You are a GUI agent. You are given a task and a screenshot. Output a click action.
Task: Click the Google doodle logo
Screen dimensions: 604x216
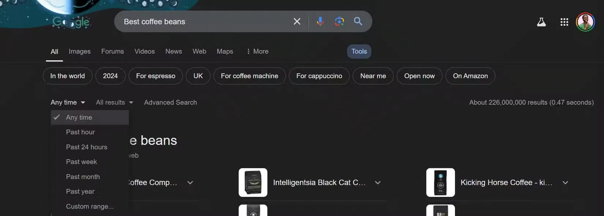pos(71,22)
